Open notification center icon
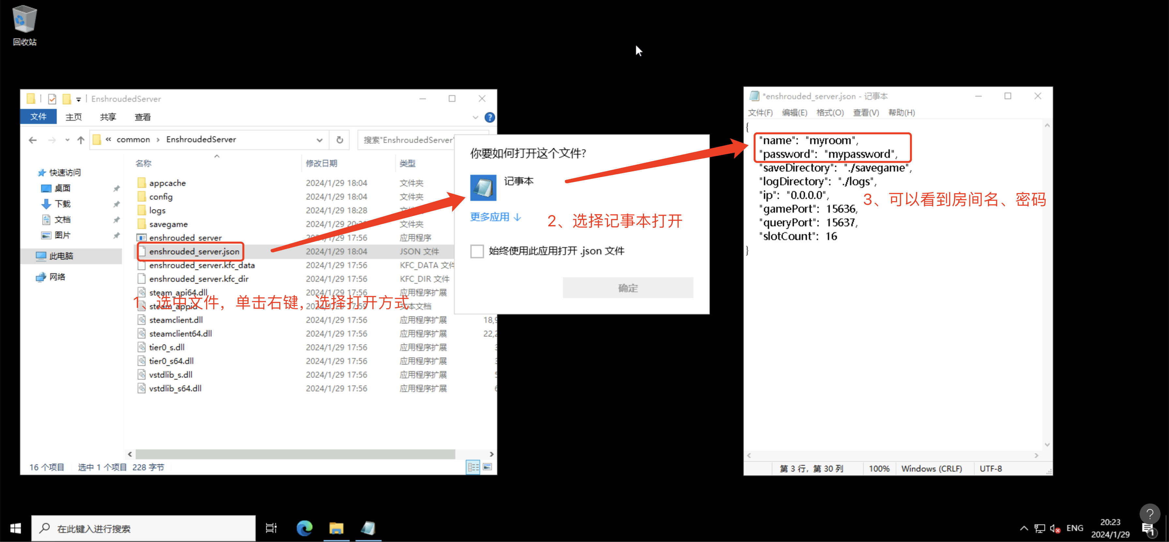Viewport: 1169px width, 542px height. (1148, 529)
